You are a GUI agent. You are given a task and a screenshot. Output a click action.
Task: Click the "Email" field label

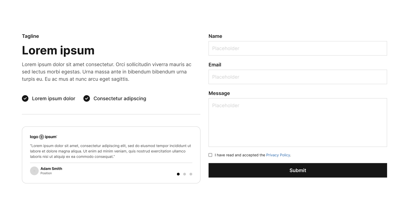215,65
